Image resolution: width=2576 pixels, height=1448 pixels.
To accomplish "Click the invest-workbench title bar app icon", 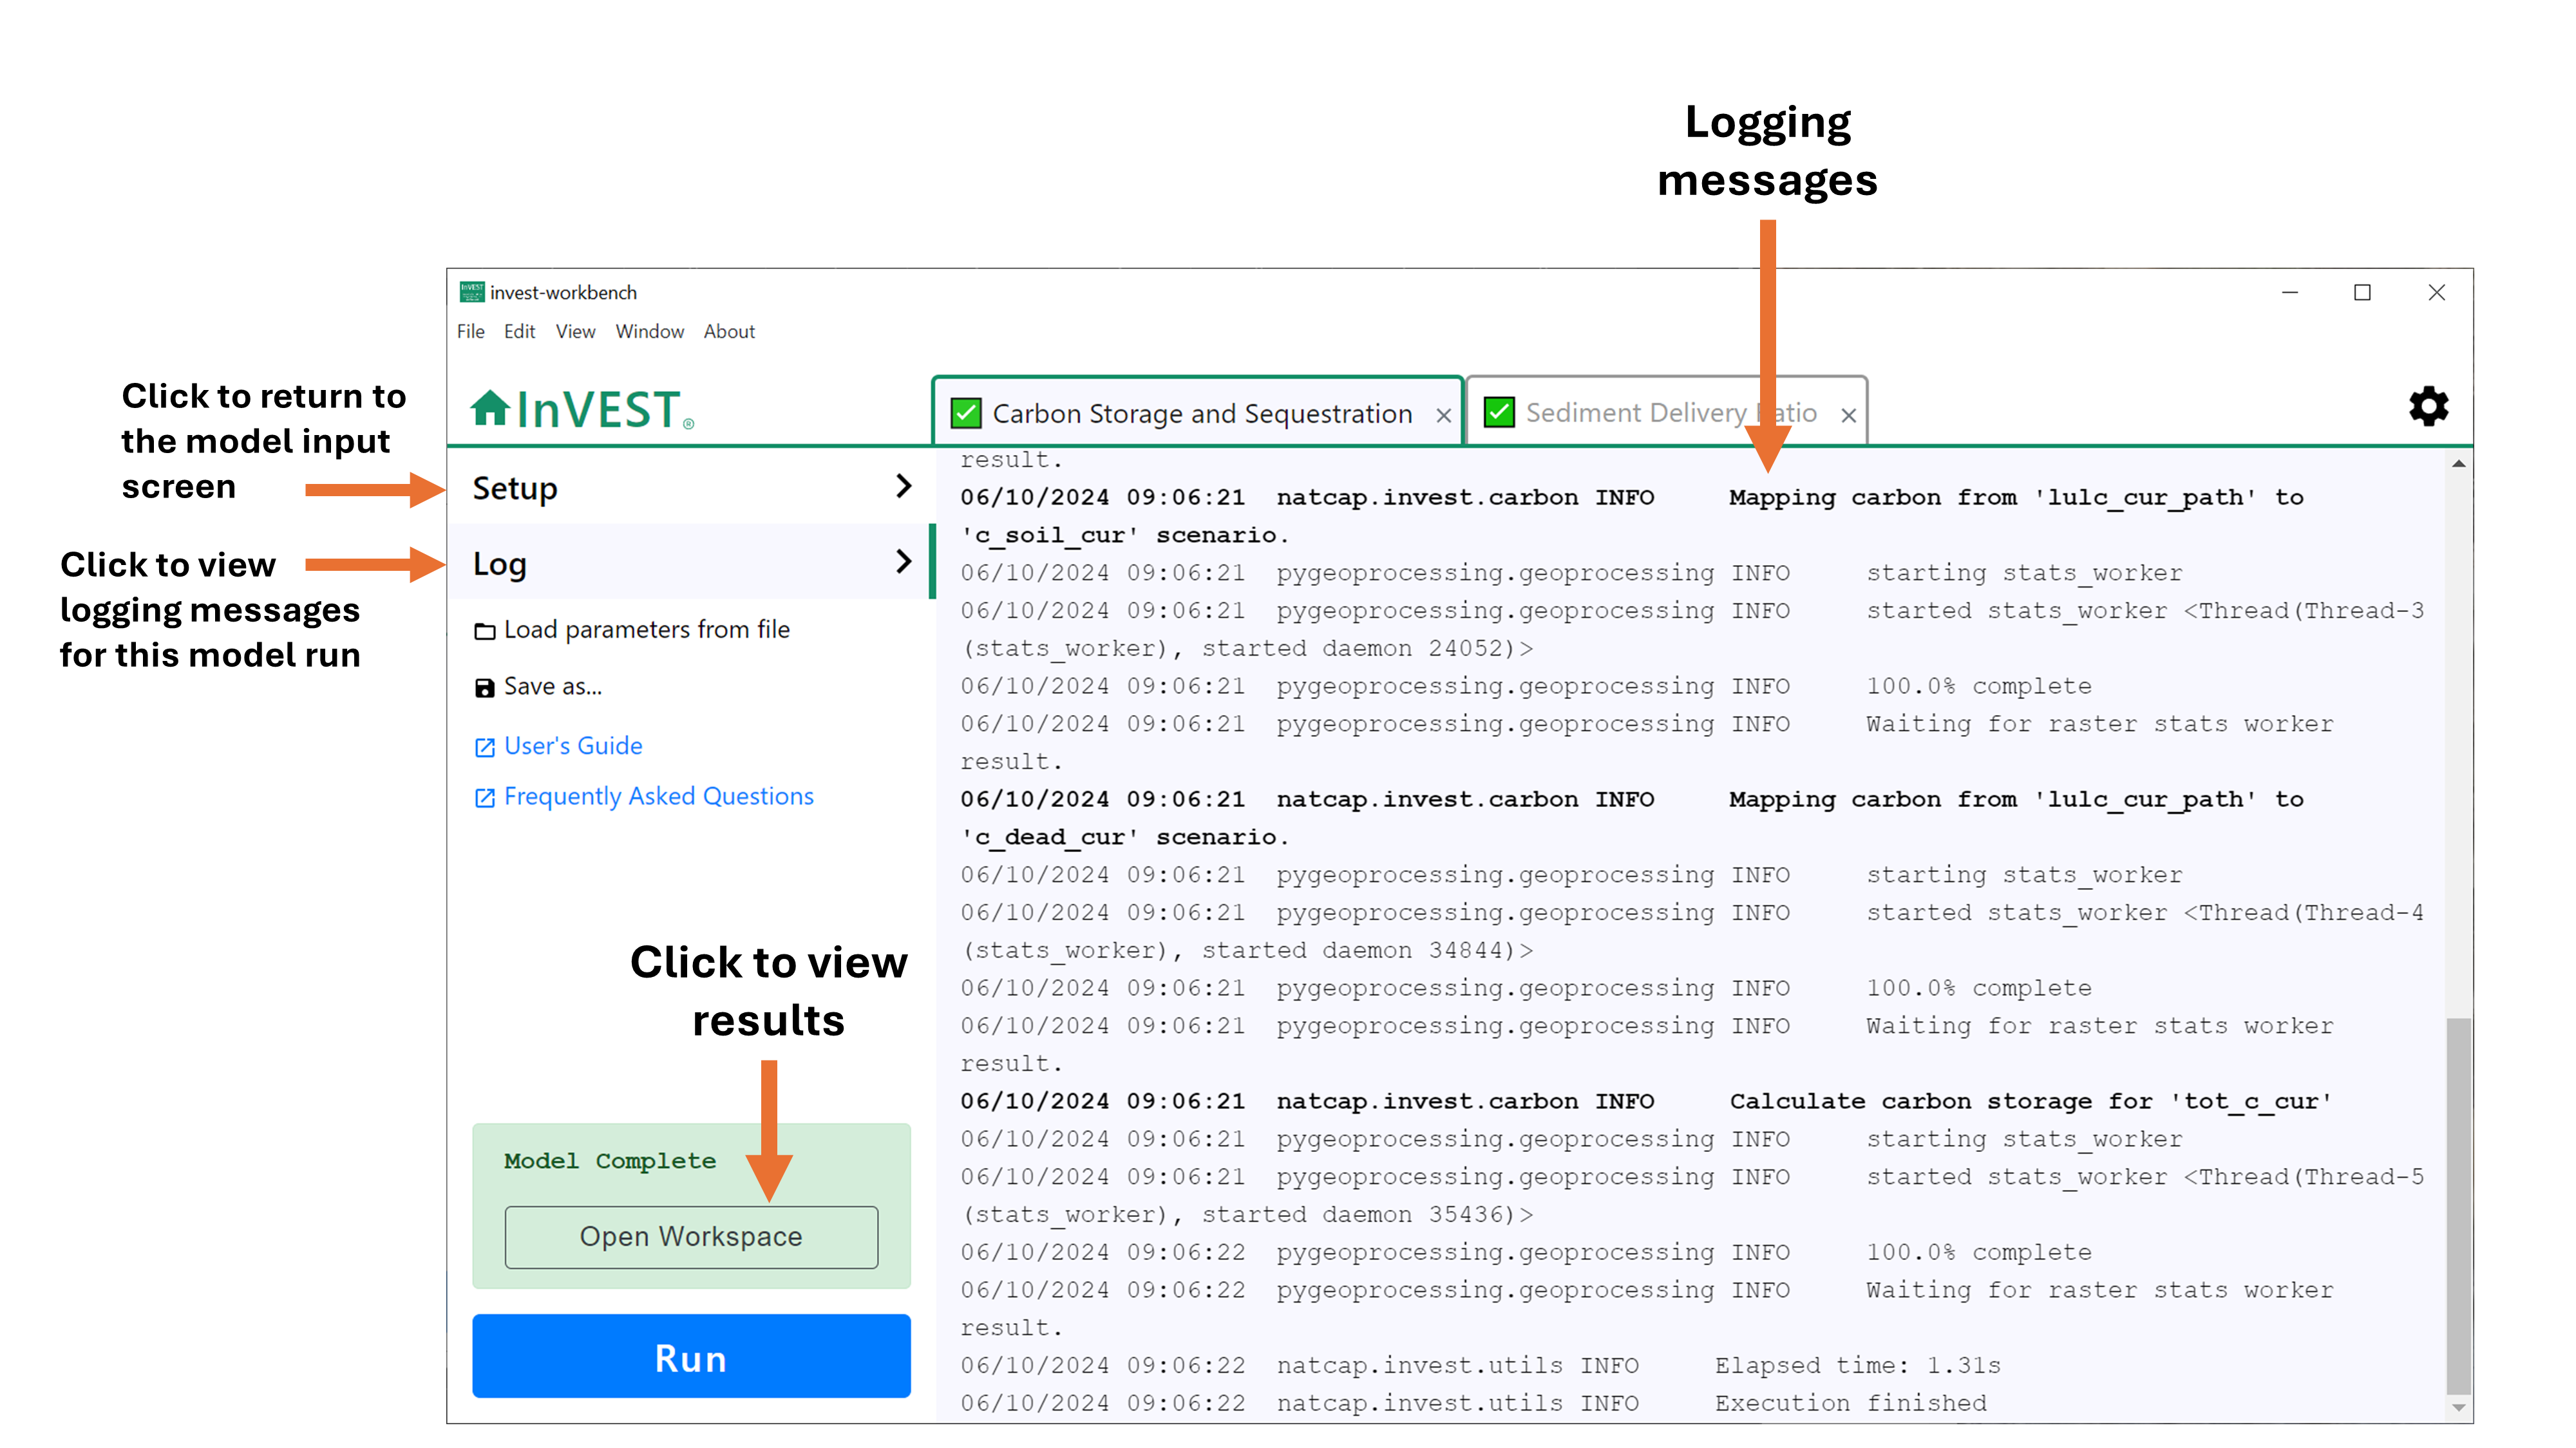I will tap(471, 292).
